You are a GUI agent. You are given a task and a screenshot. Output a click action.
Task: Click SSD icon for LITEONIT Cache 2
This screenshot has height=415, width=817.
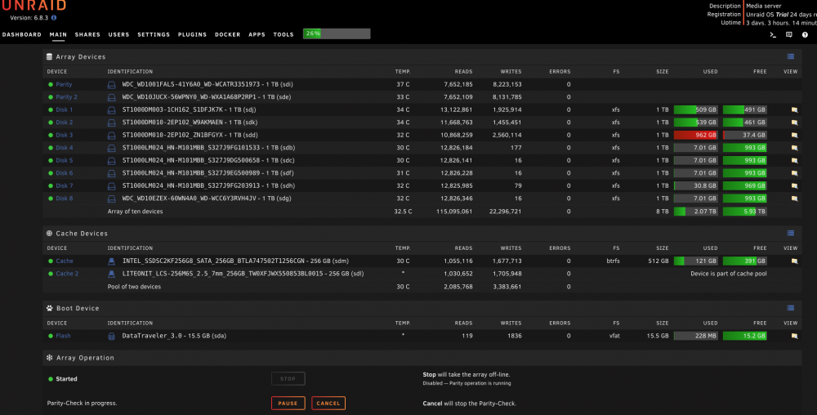click(111, 274)
